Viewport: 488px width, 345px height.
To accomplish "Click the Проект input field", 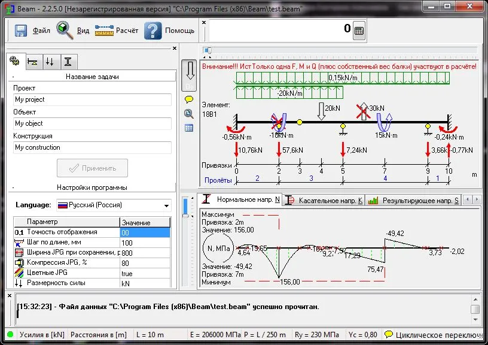I will click(91, 99).
